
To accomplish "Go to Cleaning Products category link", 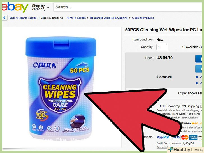I will (x=143, y=18).
